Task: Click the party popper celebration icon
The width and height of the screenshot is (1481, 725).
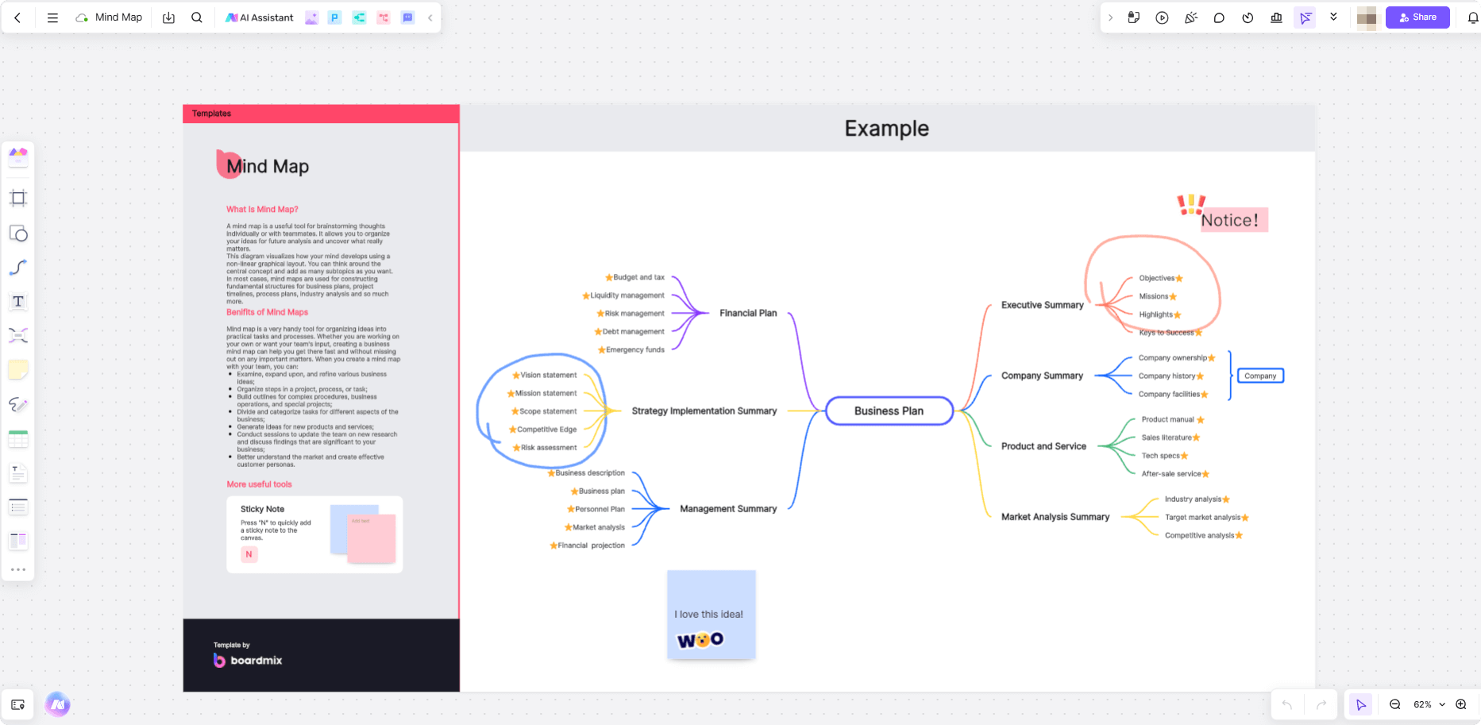Action: (1191, 17)
